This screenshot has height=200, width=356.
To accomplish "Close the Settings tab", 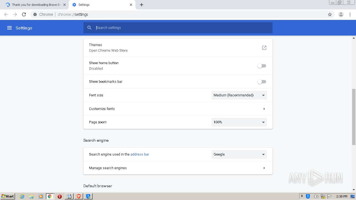I will tap(131, 5).
